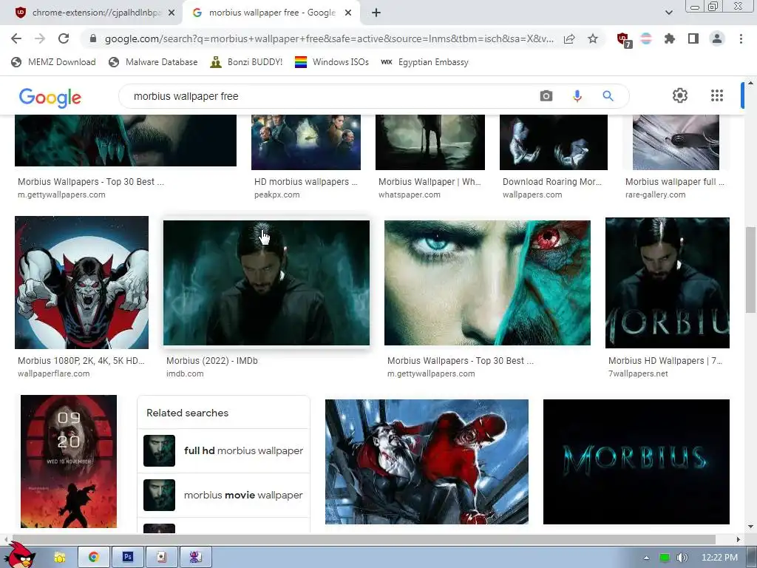Switch to Chrome in the taskbar
The image size is (757, 568).
tap(94, 558)
